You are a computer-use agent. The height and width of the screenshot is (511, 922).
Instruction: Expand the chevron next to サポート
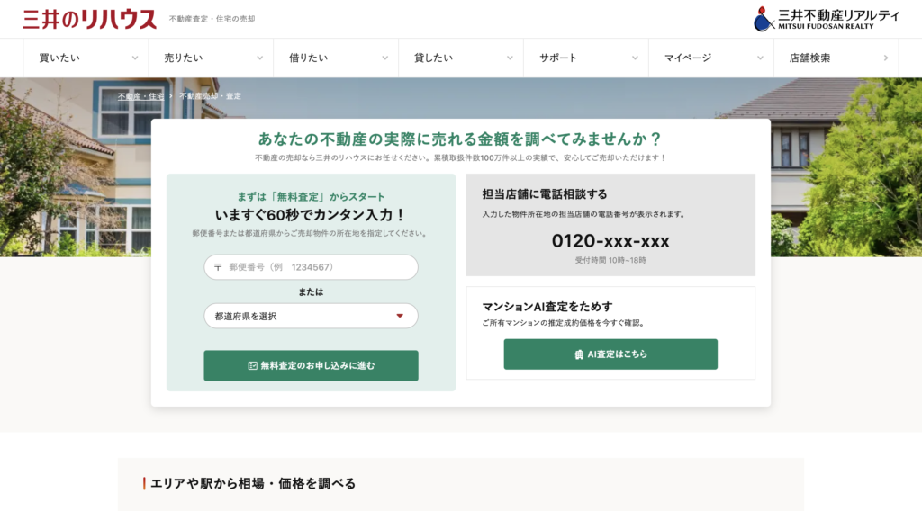(635, 58)
